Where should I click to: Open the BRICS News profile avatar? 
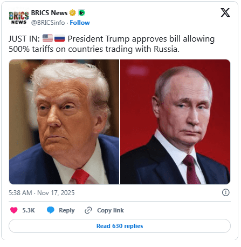(x=19, y=18)
